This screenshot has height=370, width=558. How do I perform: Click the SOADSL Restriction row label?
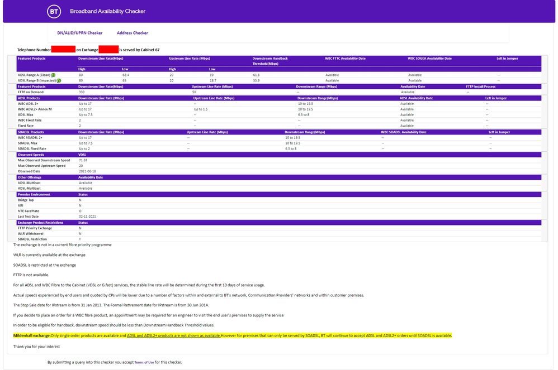pos(32,239)
